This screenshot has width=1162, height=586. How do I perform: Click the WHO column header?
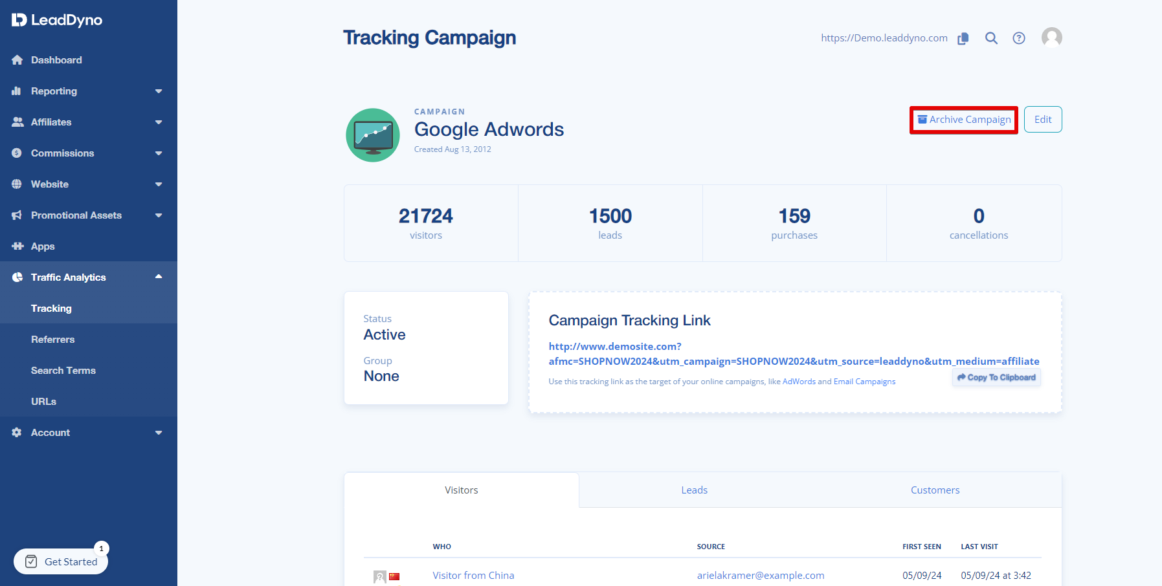click(442, 547)
